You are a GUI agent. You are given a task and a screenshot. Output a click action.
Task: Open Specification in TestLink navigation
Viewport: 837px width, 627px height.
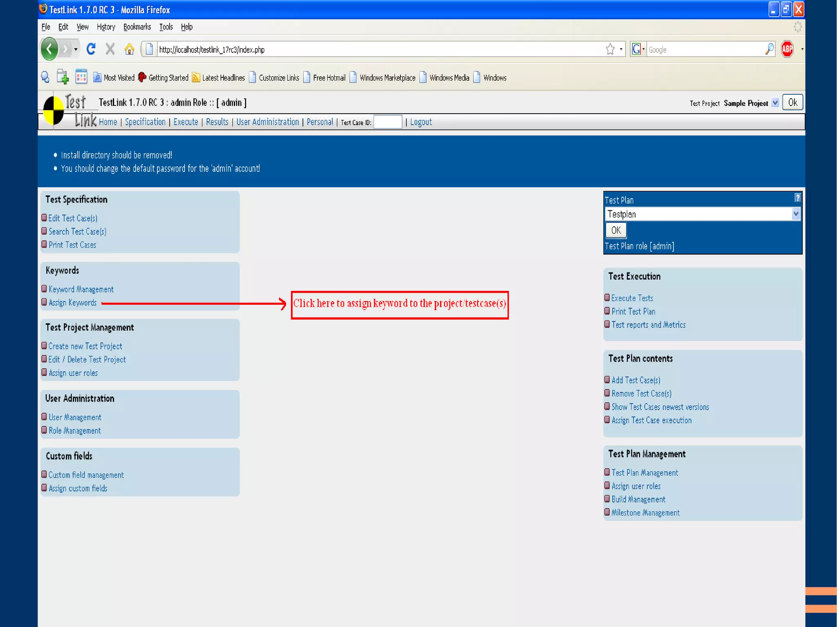point(145,122)
